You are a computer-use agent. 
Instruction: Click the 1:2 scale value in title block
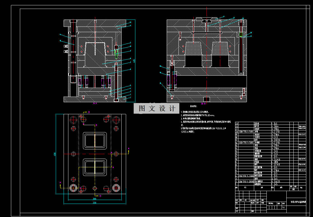pyautogui.click(x=284, y=208)
